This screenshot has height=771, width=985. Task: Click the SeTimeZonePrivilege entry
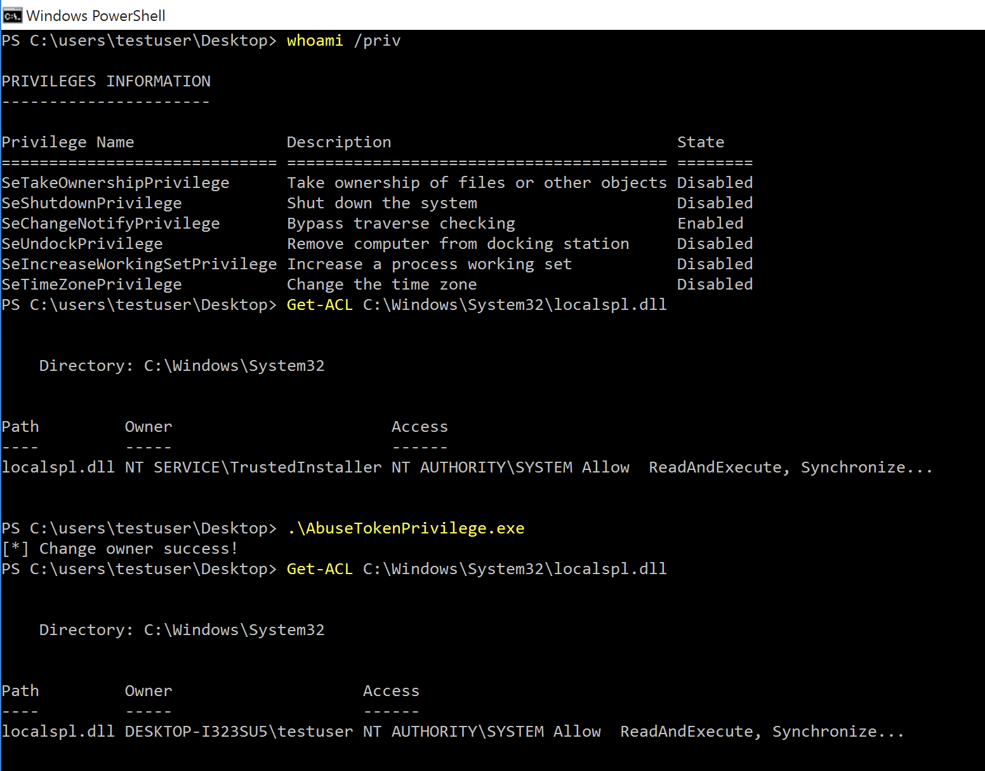tap(91, 285)
